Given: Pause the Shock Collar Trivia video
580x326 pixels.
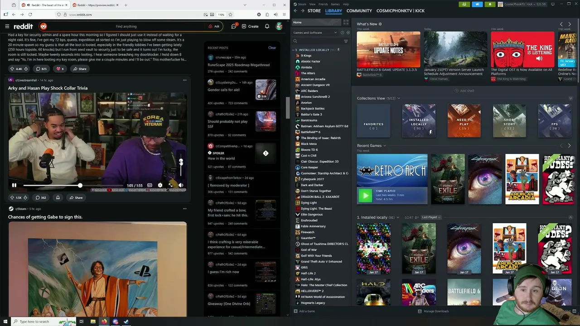Looking at the screenshot, I should click(14, 185).
